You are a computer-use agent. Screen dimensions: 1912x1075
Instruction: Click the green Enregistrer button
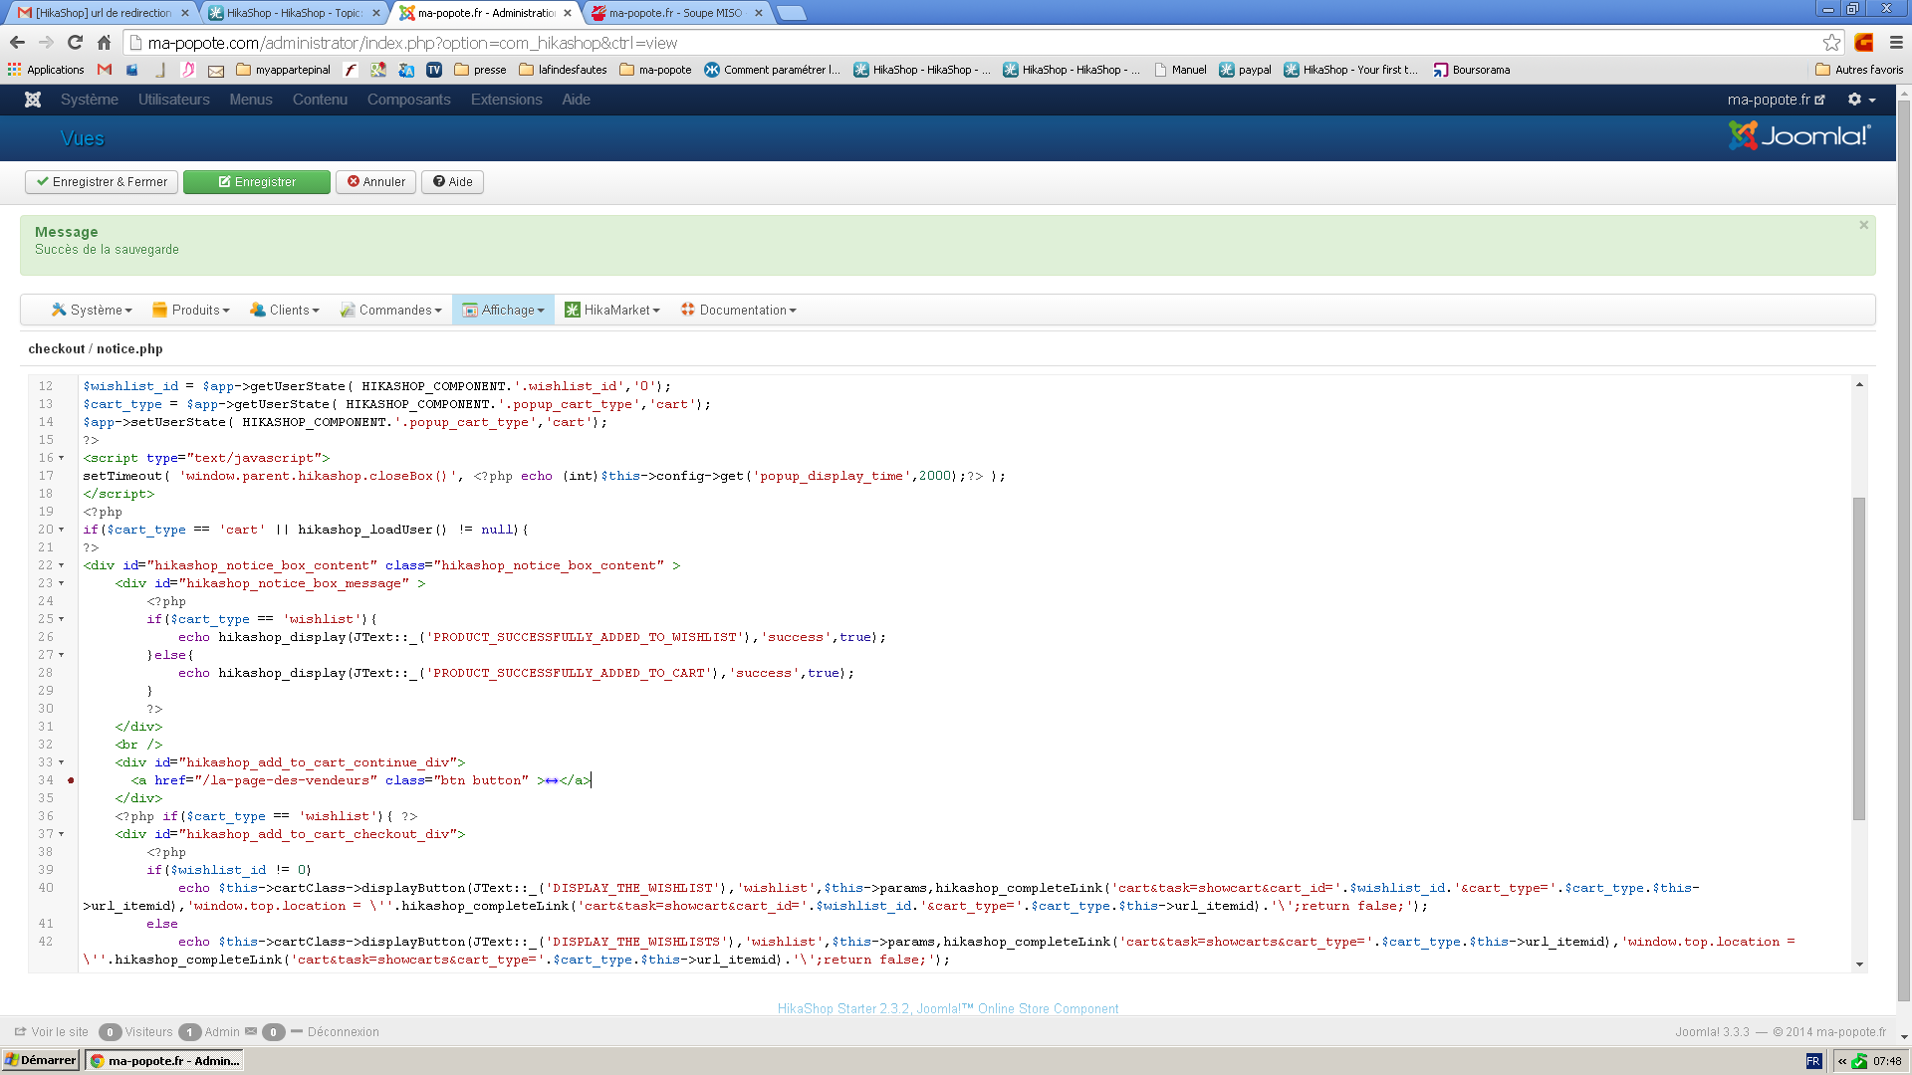pyautogui.click(x=257, y=182)
